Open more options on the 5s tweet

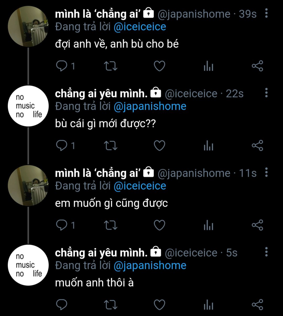tap(266, 252)
